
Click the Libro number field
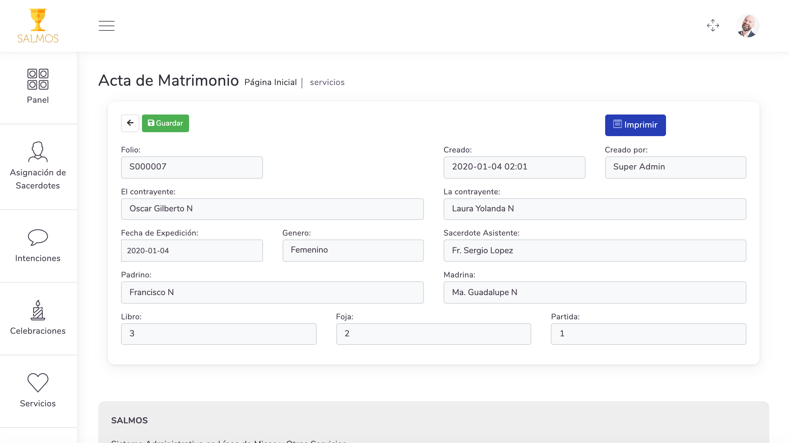(x=219, y=334)
